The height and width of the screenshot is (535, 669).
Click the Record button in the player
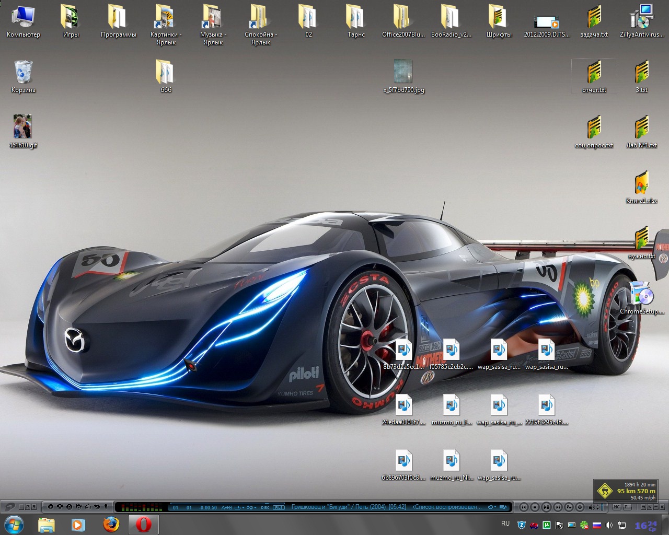click(580, 507)
